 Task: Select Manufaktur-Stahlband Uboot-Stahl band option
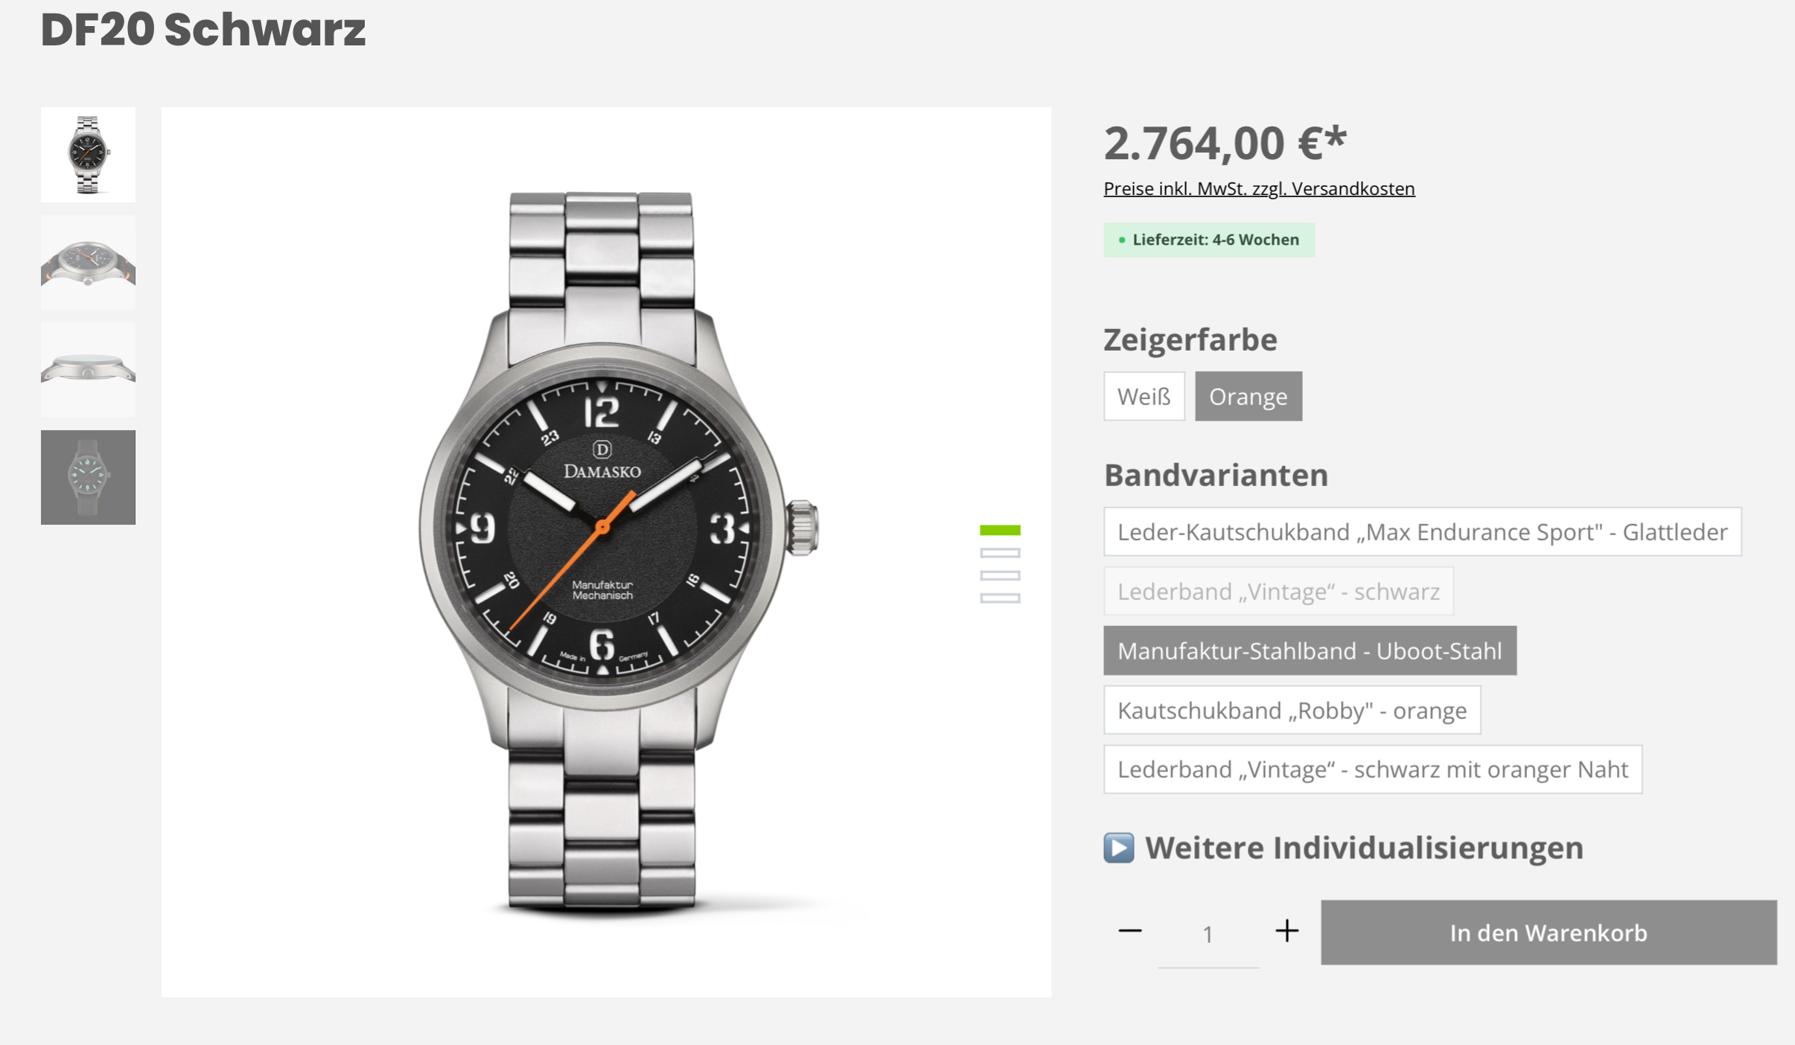click(x=1310, y=651)
